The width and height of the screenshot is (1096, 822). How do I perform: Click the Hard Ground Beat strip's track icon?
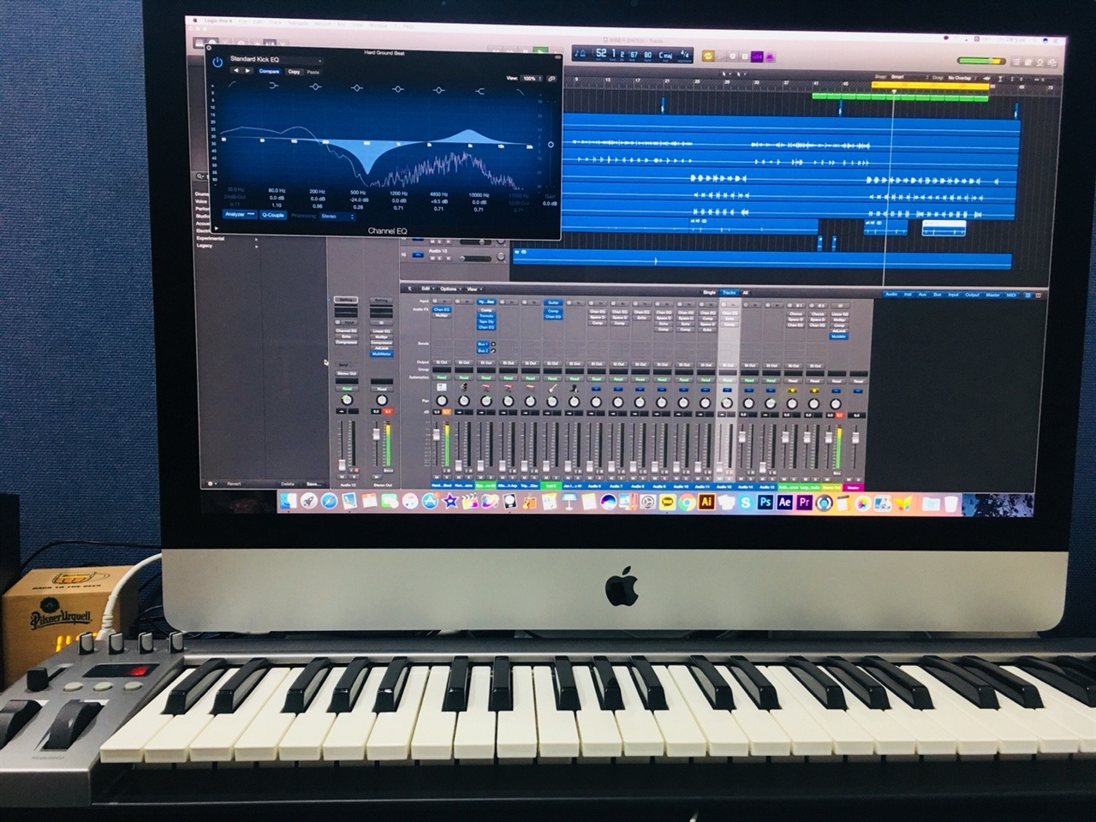442,388
